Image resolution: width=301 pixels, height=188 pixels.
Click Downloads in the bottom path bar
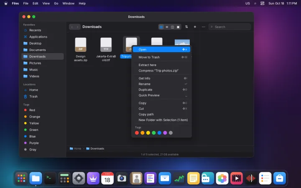click(95, 148)
